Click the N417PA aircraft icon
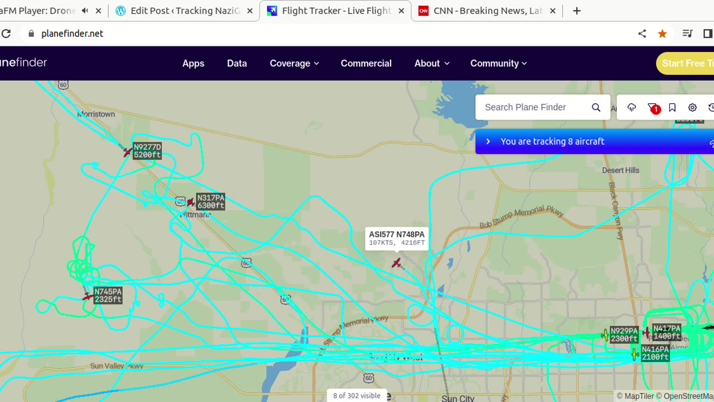Screen dimensions: 714x402 point(647,333)
